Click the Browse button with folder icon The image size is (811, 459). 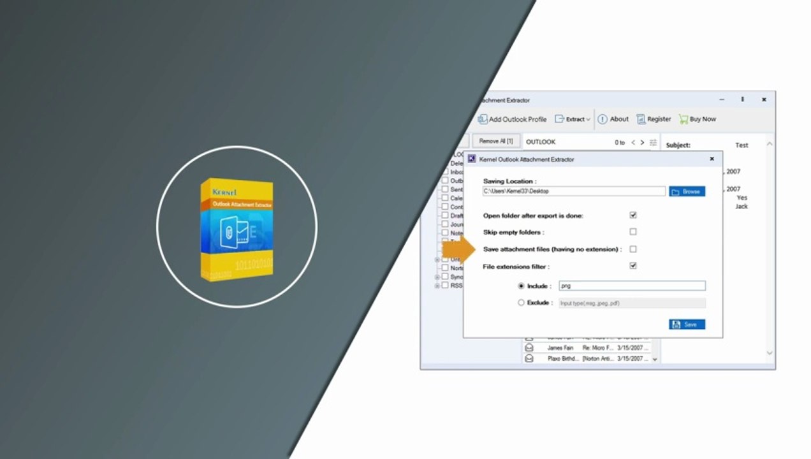[x=687, y=191]
